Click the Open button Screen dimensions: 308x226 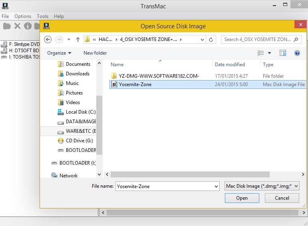pos(242,198)
